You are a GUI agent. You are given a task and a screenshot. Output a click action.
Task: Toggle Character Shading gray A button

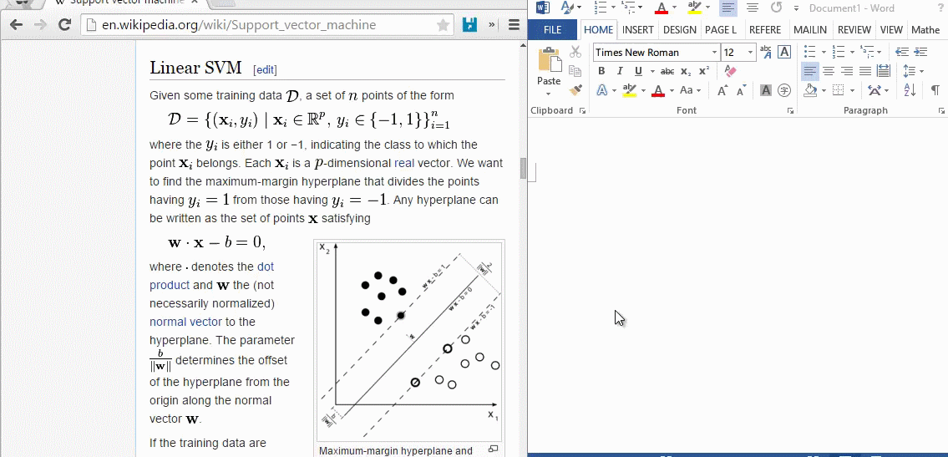(765, 91)
